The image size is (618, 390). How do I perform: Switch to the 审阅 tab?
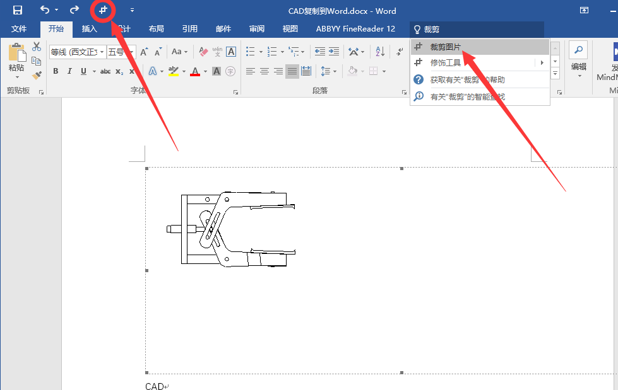pyautogui.click(x=257, y=29)
